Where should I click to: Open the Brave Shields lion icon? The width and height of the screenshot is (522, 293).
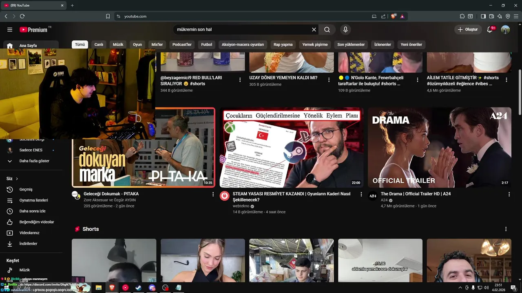point(394,16)
